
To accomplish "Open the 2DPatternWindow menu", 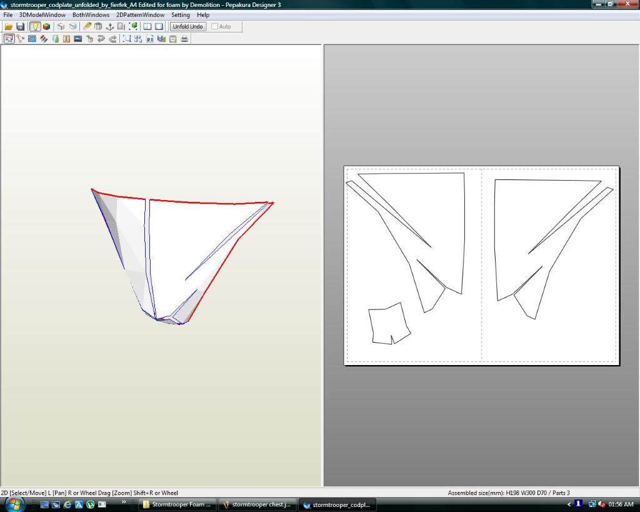I will pyautogui.click(x=140, y=15).
